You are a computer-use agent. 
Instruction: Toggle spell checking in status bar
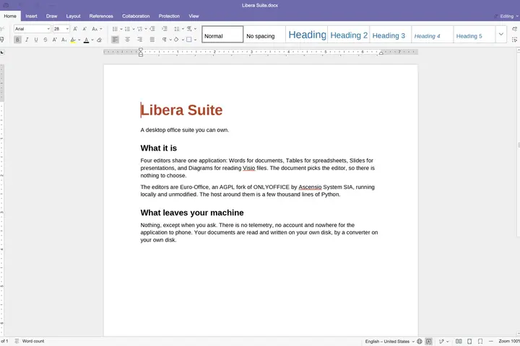pyautogui.click(x=429, y=342)
